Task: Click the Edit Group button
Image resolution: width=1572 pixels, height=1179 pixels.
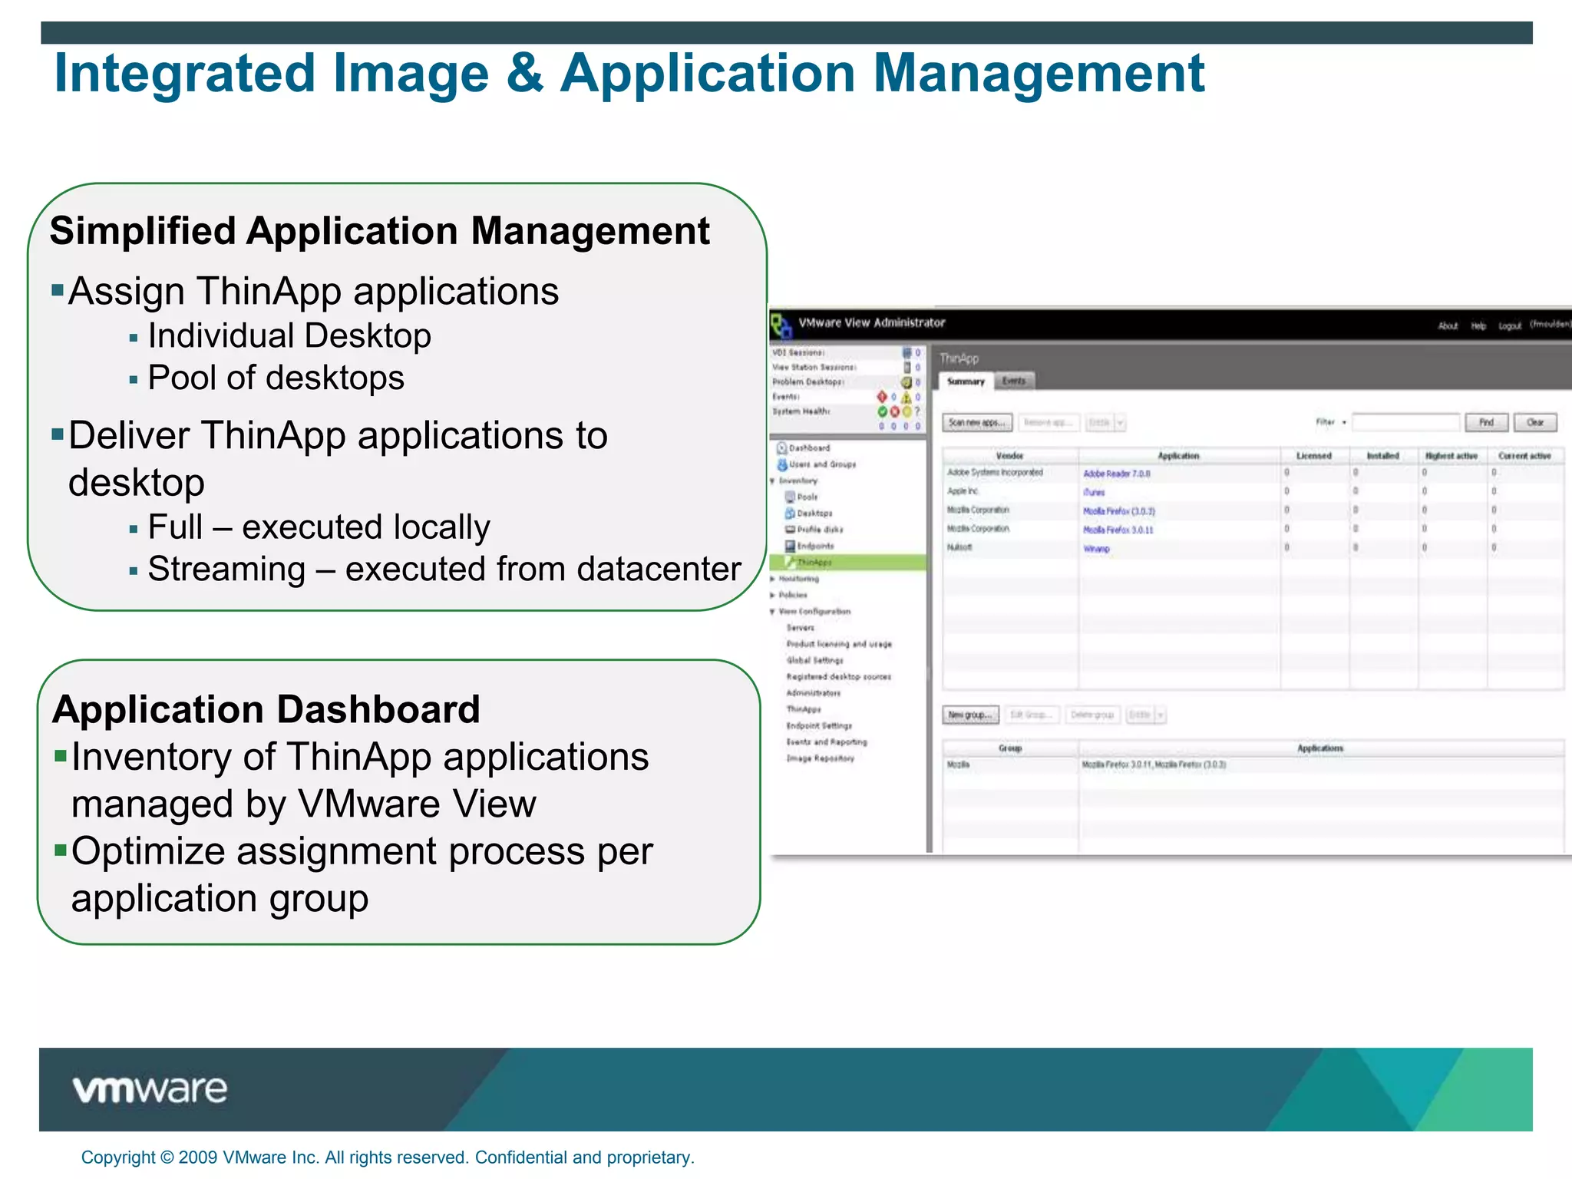Action: click(1032, 715)
